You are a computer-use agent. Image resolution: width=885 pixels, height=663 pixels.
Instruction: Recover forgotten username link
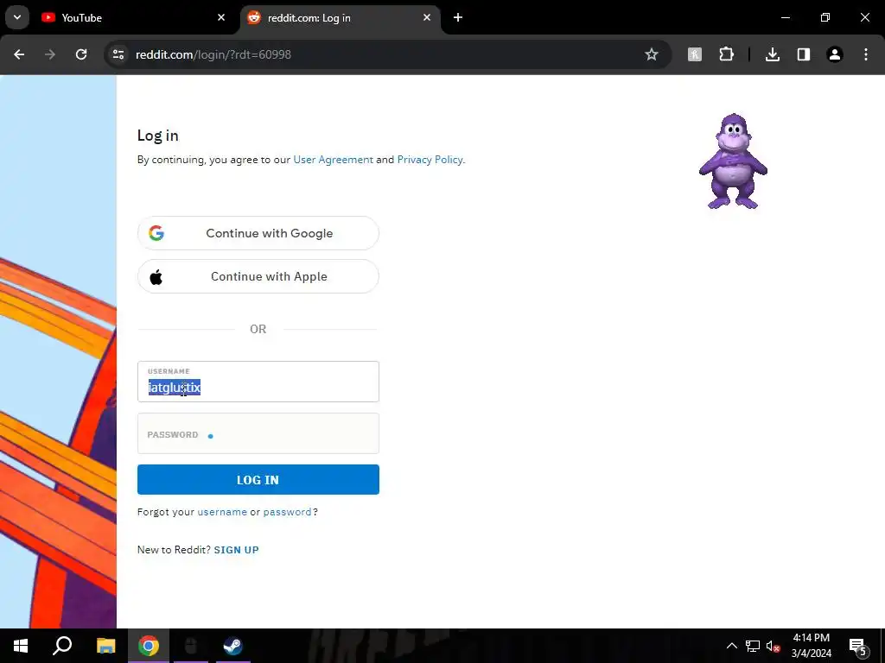click(x=222, y=512)
